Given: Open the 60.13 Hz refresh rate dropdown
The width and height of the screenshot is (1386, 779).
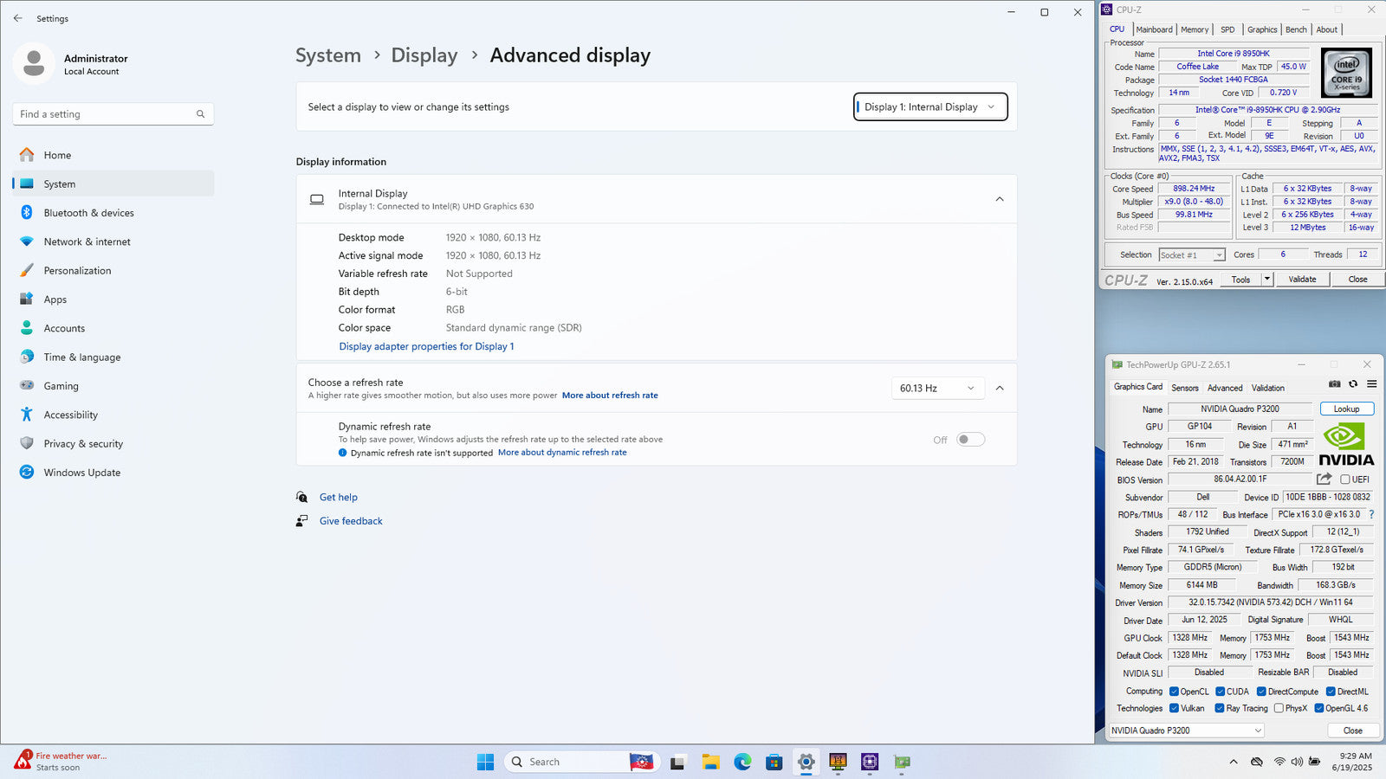Looking at the screenshot, I should tap(937, 389).
